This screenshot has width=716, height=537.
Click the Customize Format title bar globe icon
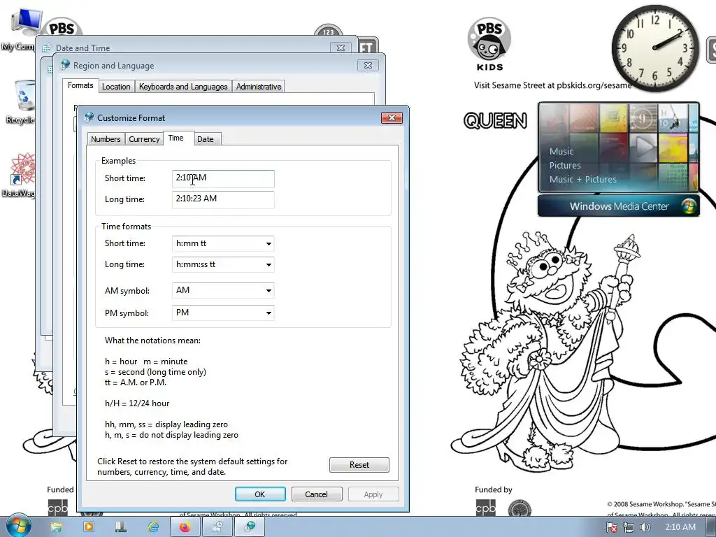tap(89, 117)
